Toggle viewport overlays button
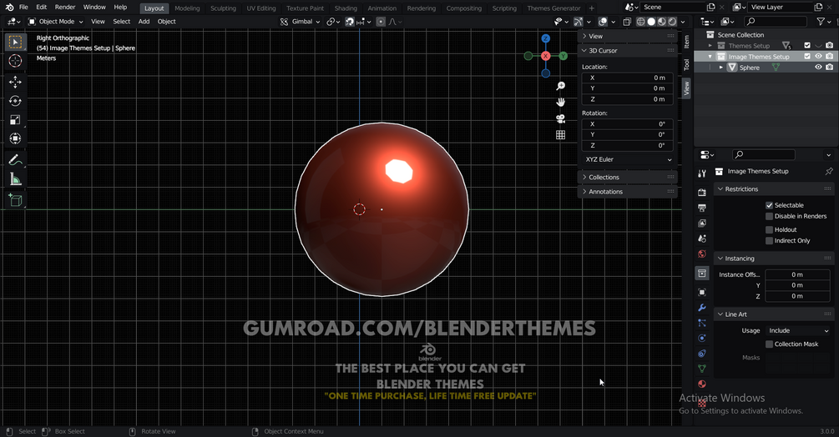This screenshot has width=839, height=437. click(x=603, y=22)
